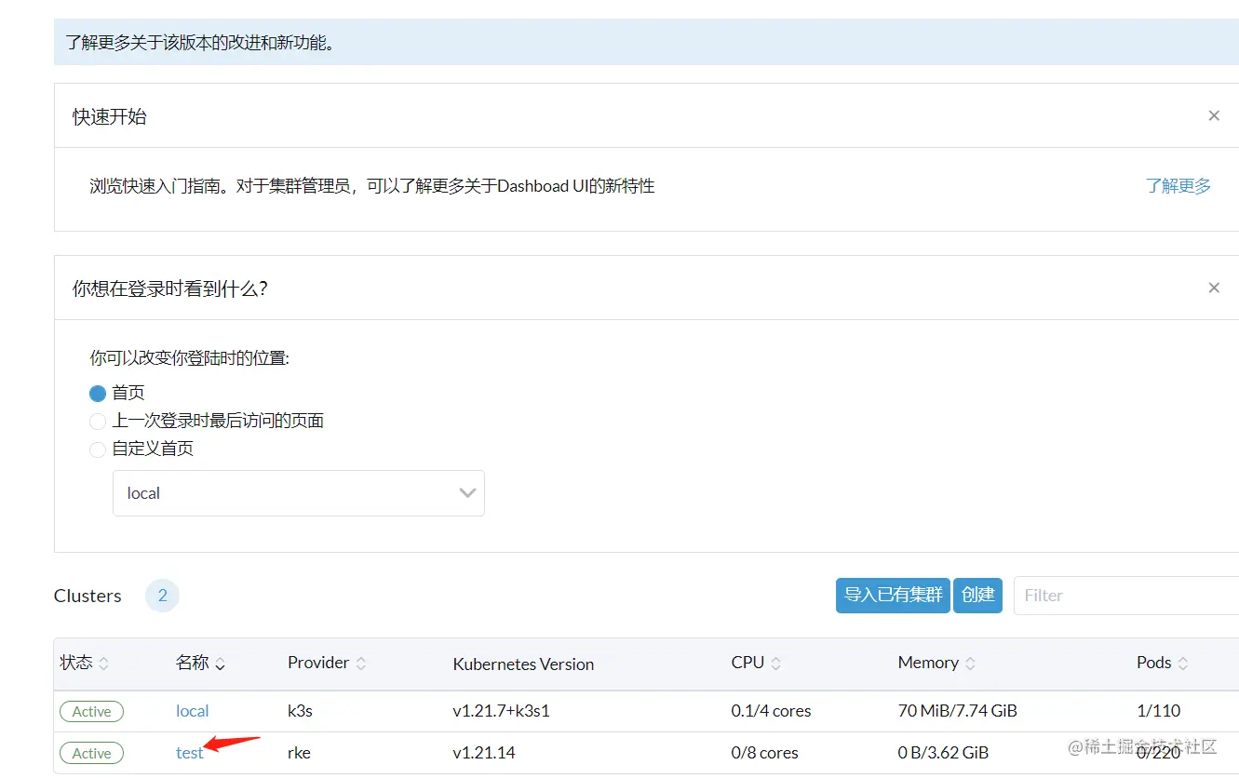The width and height of the screenshot is (1239, 778).
Task: Sort table by Provider column
Action: 327,664
